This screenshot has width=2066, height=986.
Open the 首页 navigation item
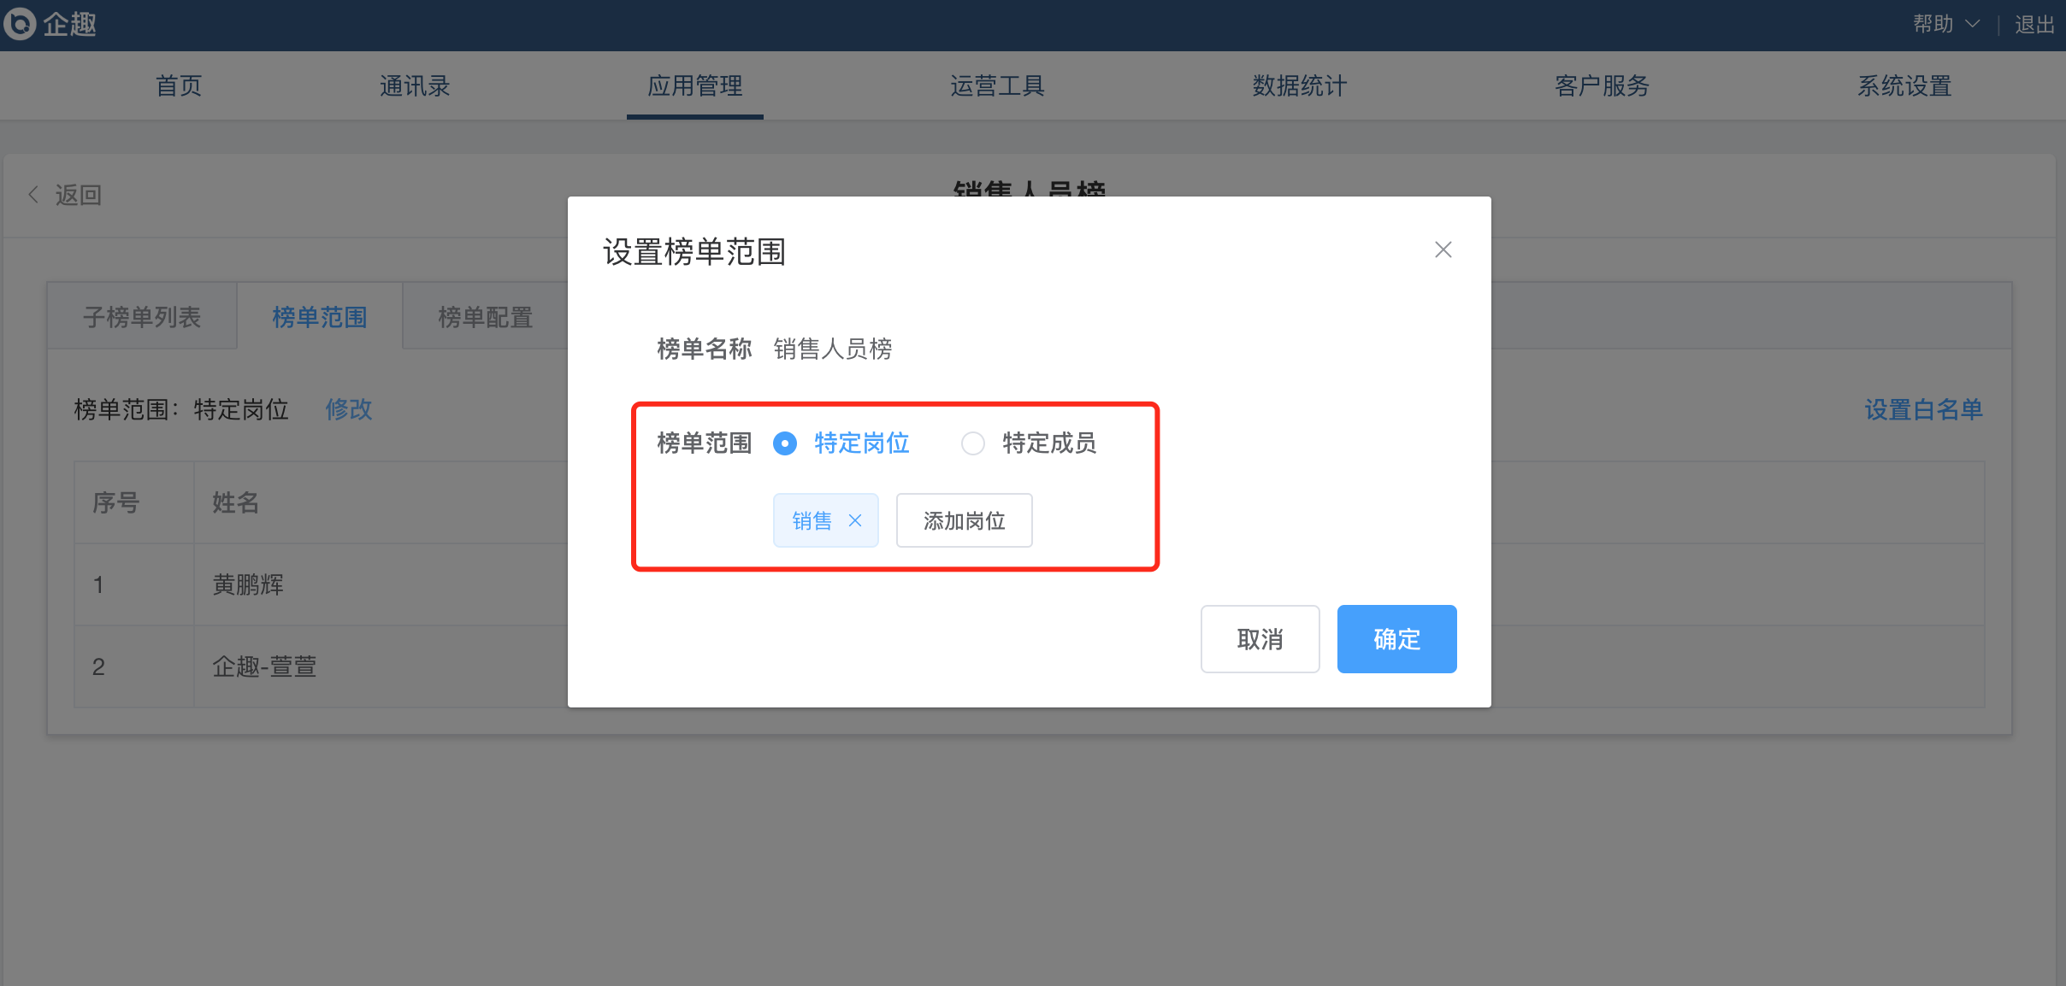tap(179, 85)
